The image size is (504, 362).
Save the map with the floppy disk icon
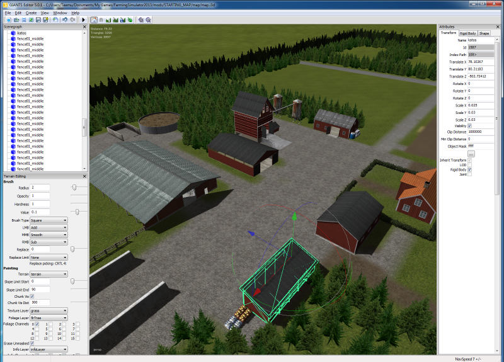(38, 20)
